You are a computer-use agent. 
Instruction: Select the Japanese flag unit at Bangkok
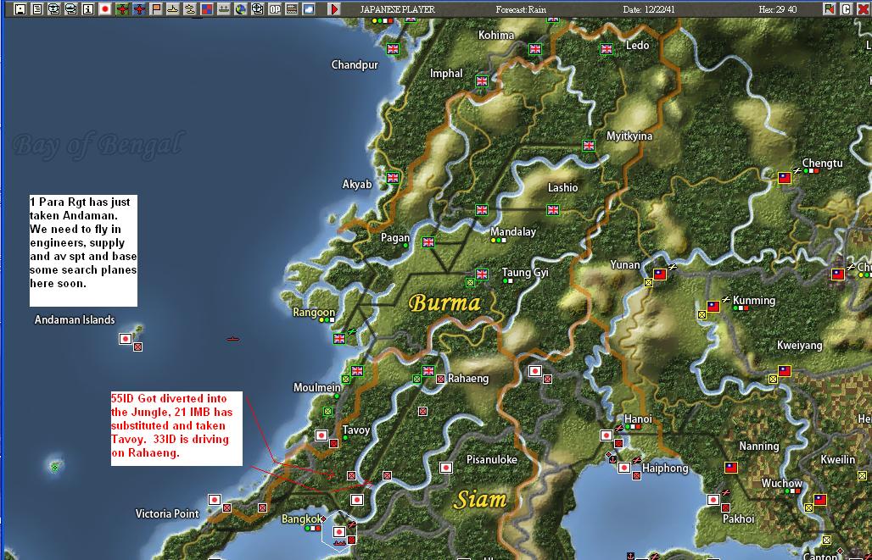pos(339,532)
